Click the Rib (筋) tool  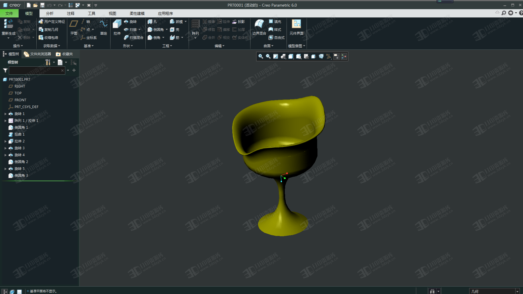pos(175,38)
